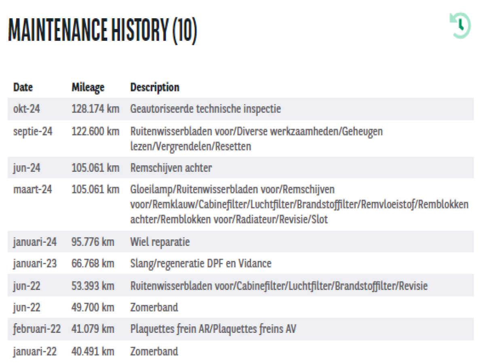Select the januari-23 date cell
This screenshot has width=485, height=364.
[35, 264]
